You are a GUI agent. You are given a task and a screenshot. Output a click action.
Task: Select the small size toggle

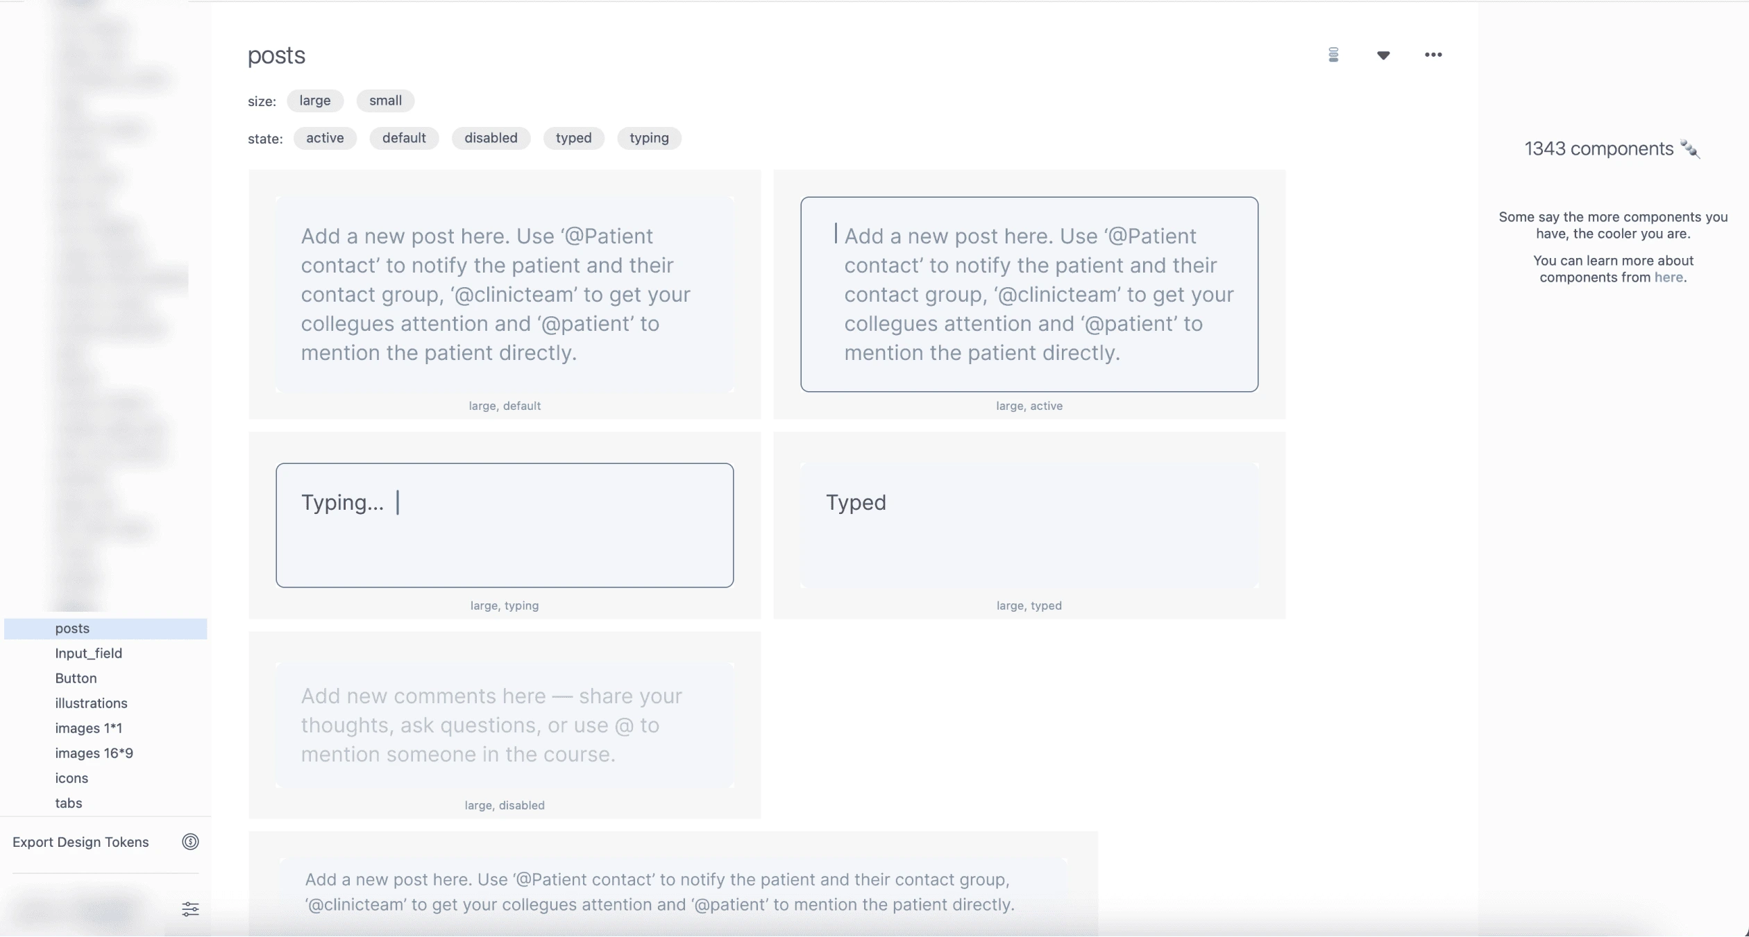[x=385, y=99]
